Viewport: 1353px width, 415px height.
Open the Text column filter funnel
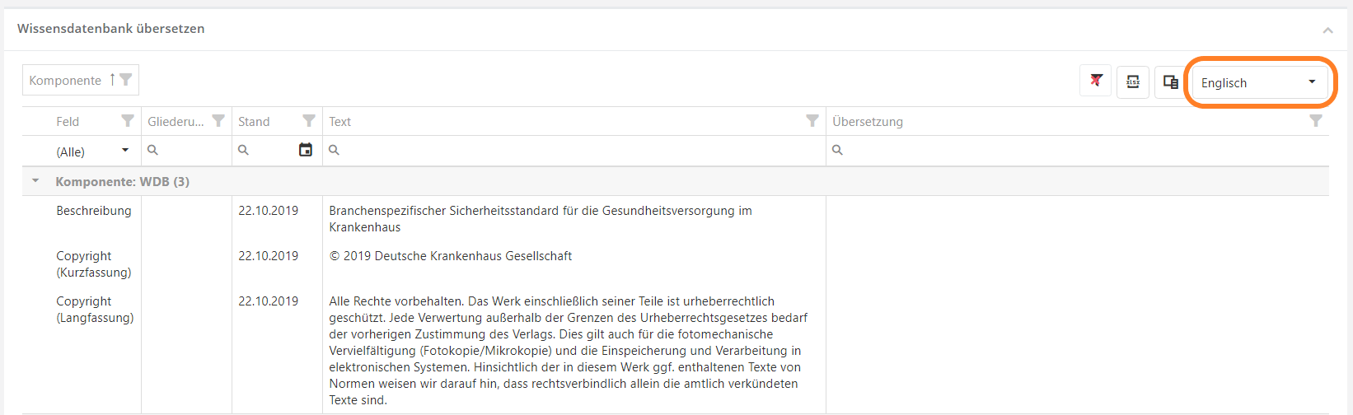[x=812, y=121]
